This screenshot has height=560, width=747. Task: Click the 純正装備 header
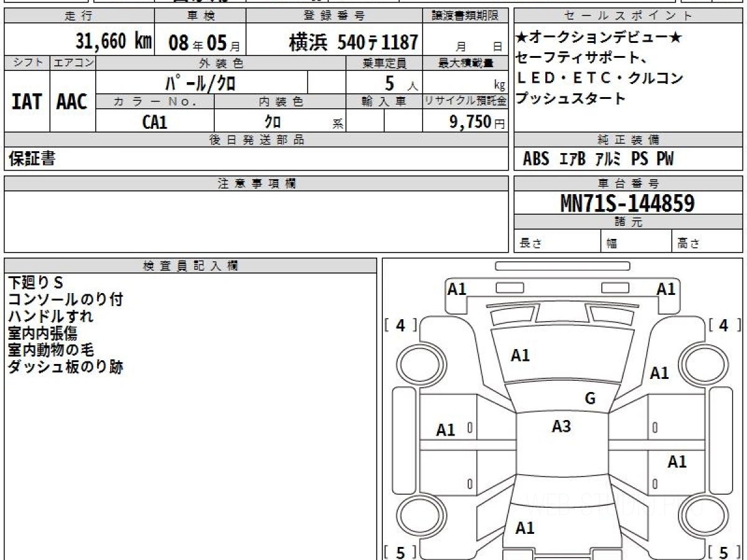[628, 140]
